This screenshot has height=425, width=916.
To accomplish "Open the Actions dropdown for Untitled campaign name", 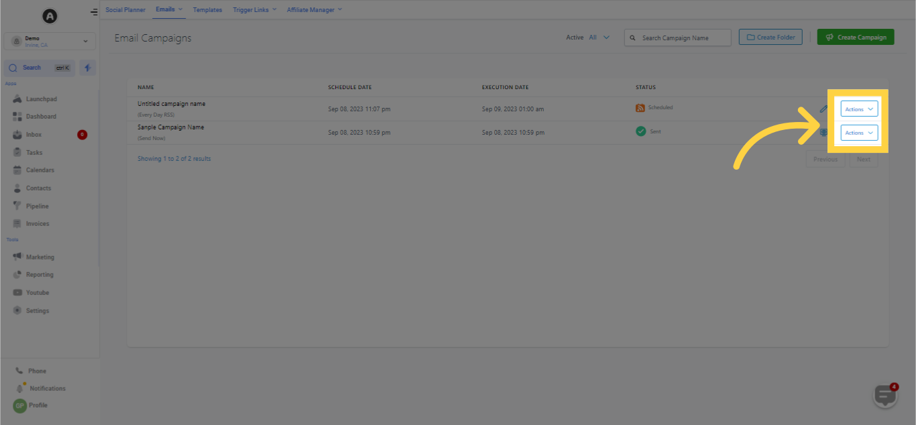I will (859, 108).
